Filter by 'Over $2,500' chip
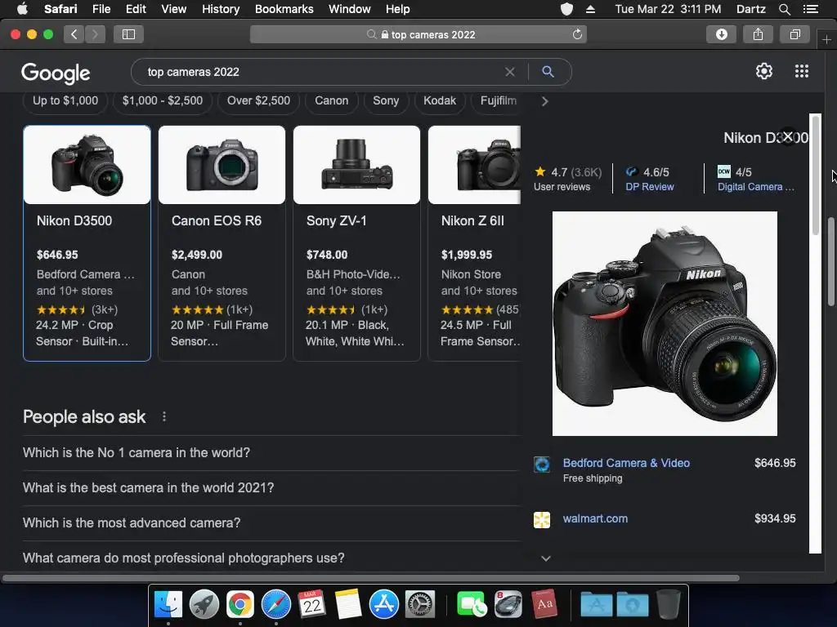837x627 pixels. pos(258,100)
